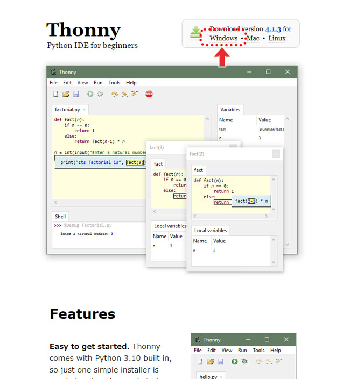Click Debug bug icon in the large Thonny toolbar
The width and height of the screenshot is (357, 379).
click(100, 94)
